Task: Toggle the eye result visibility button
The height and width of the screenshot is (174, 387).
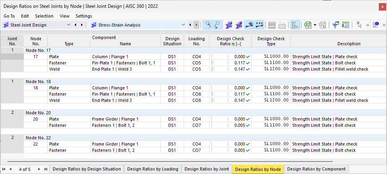Action: 249,25
